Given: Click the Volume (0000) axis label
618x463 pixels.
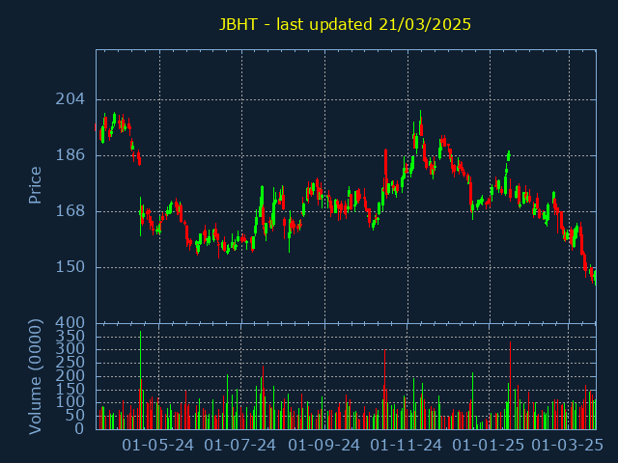Looking at the screenshot, I should tap(35, 377).
